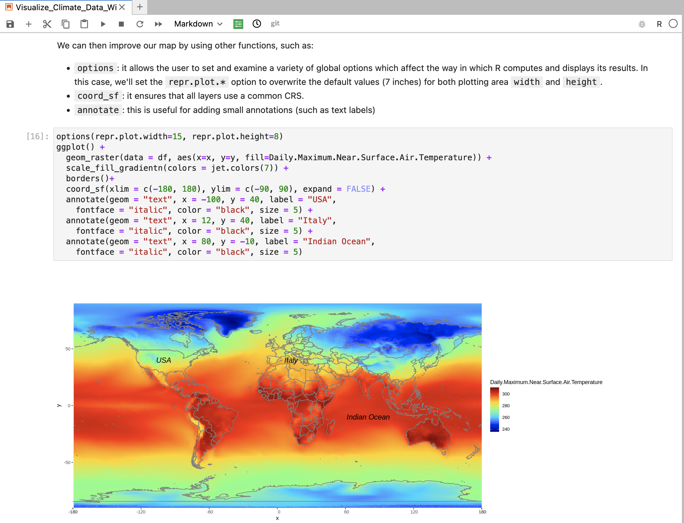The image size is (684, 523).
Task: Click the temperature legend color bar
Action: (x=494, y=409)
